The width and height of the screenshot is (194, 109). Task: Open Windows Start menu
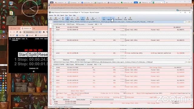[4, 2]
